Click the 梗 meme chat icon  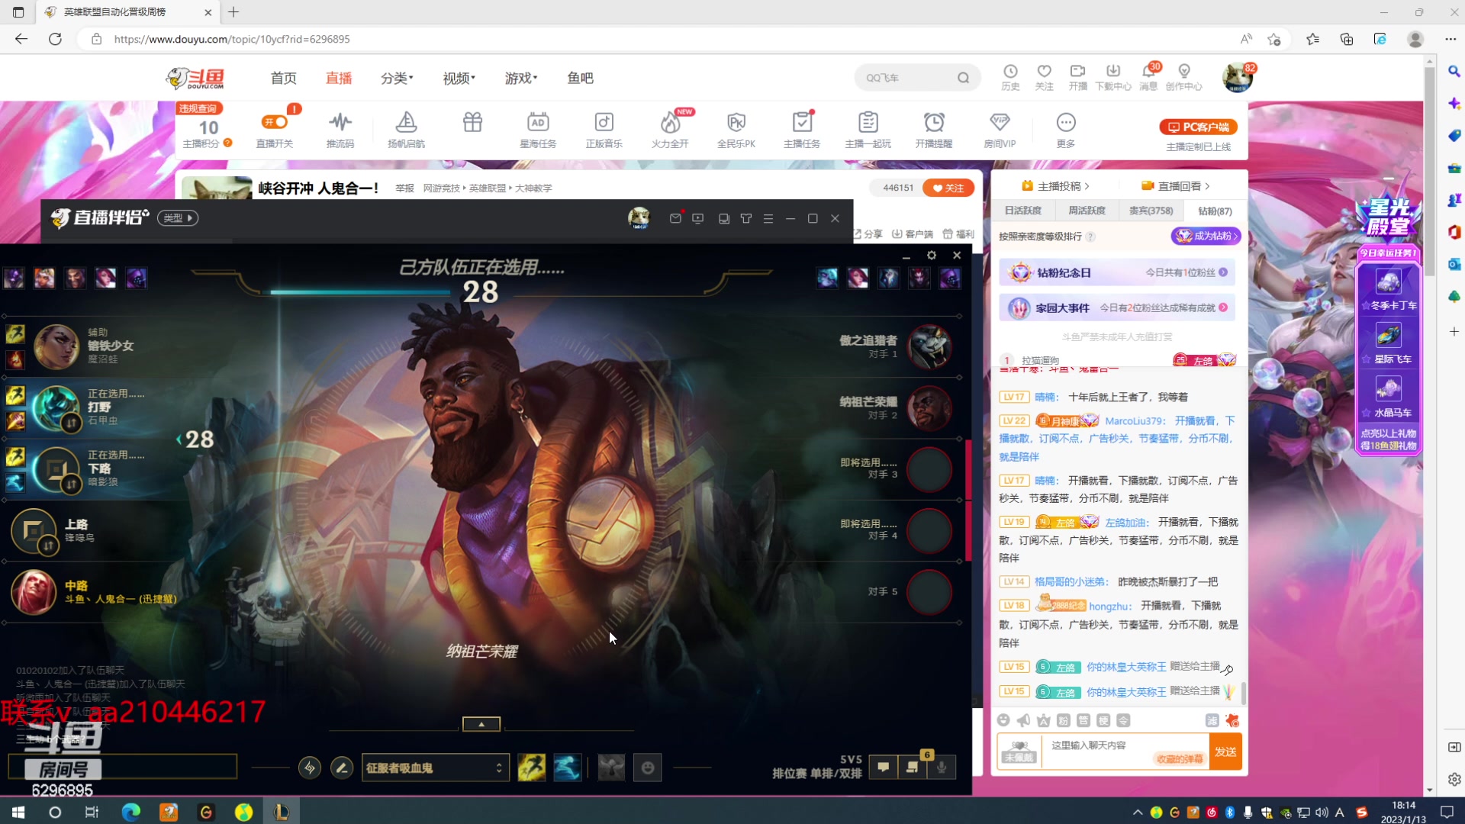coord(1103,720)
